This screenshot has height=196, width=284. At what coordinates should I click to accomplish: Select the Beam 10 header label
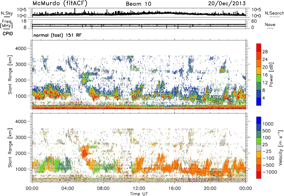pyautogui.click(x=138, y=4)
